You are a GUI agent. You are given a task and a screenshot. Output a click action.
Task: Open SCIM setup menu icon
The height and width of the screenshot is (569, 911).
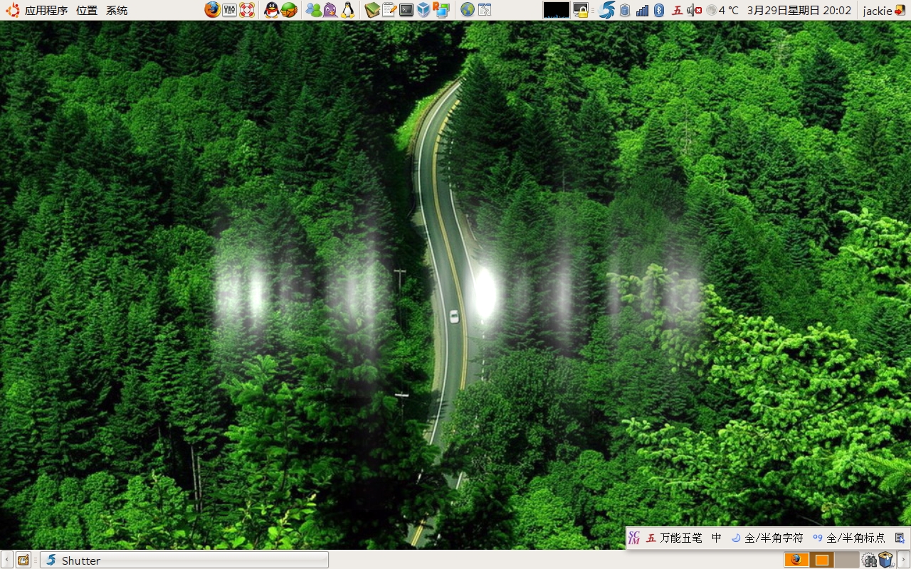coord(900,538)
